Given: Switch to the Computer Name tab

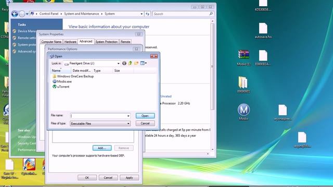Looking at the screenshot, I should point(51,42).
